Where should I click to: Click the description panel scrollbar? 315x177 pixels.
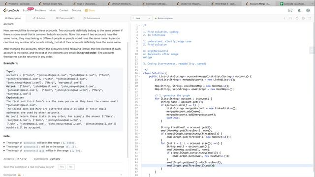click(128, 100)
